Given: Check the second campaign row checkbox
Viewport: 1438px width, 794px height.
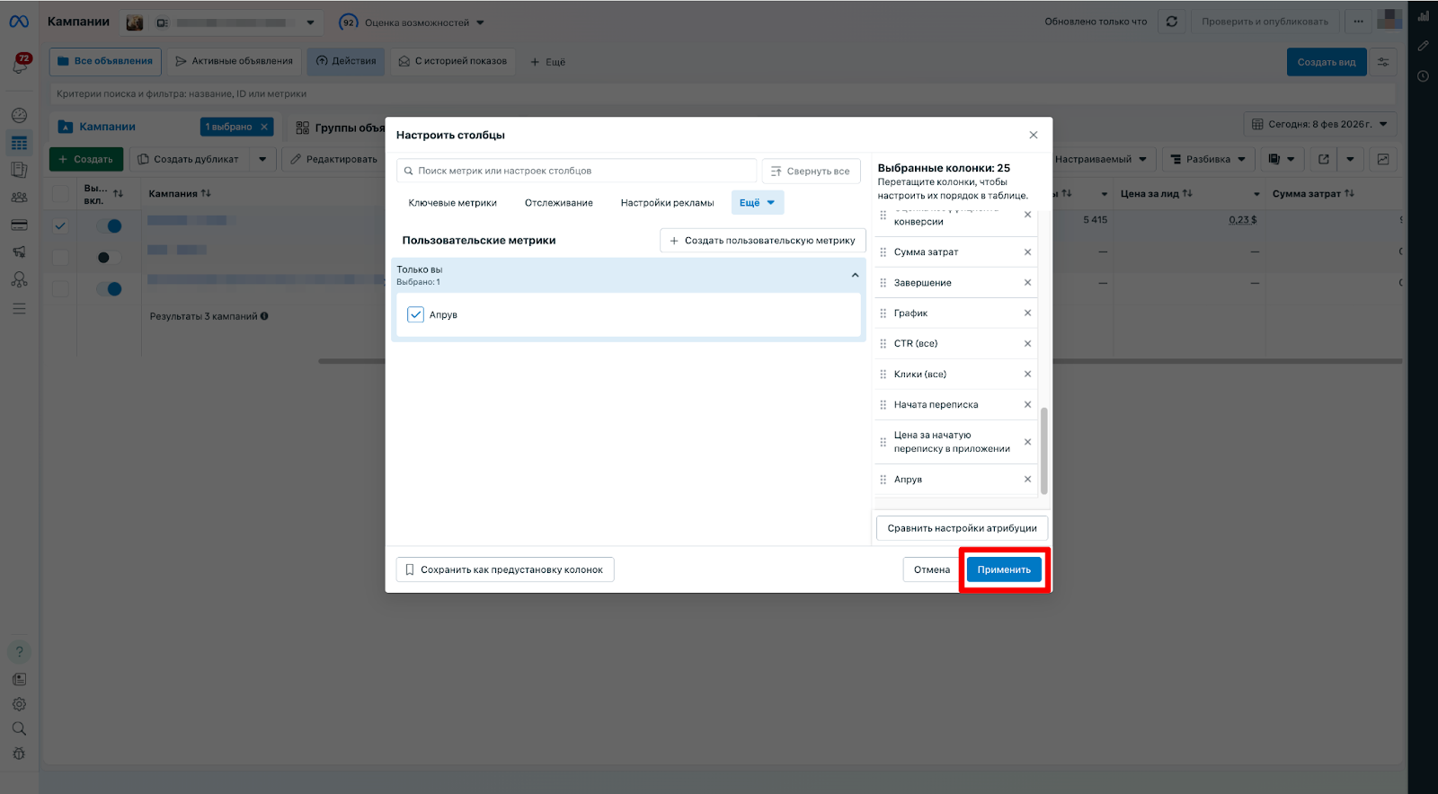Looking at the screenshot, I should click(60, 258).
